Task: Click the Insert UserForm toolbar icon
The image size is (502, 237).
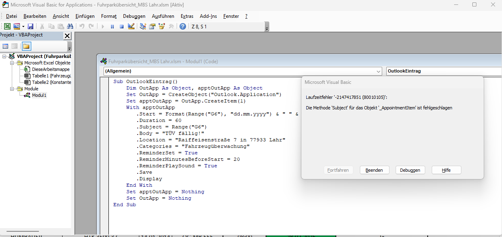Action: pyautogui.click(x=16, y=26)
